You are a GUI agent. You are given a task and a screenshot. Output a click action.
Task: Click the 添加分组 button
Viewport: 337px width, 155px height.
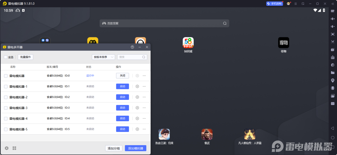pos(114,148)
